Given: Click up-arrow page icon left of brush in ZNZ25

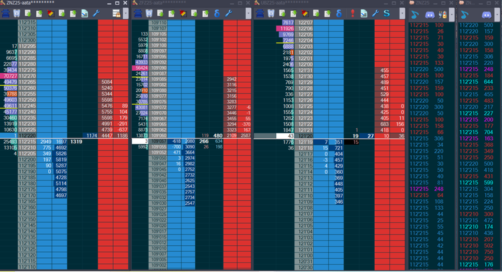Looking at the screenshot, I should (28, 13).
